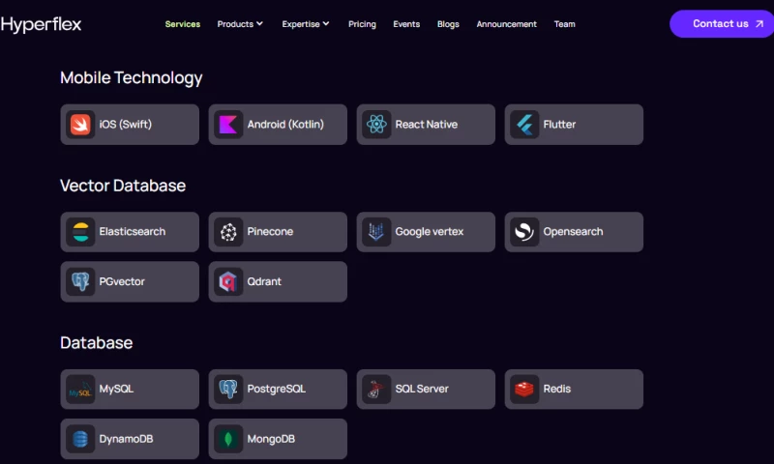The width and height of the screenshot is (774, 464).
Task: Click the Mobile Technology heading
Action: pos(132,78)
